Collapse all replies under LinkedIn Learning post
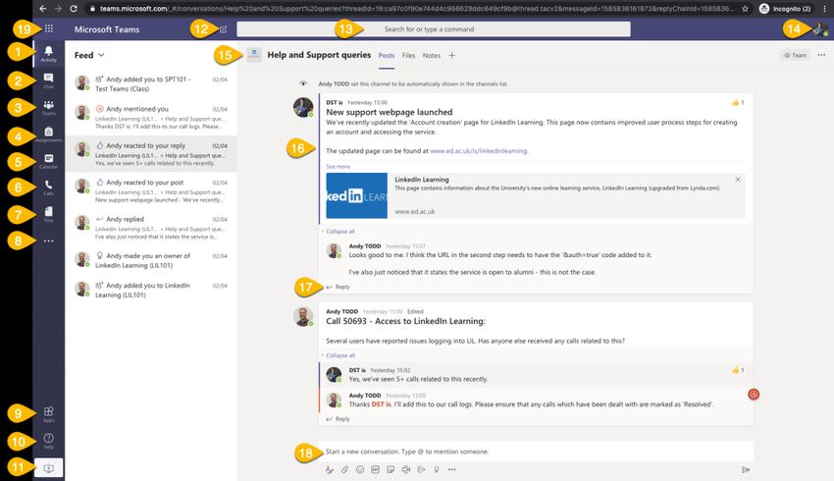 pos(338,232)
